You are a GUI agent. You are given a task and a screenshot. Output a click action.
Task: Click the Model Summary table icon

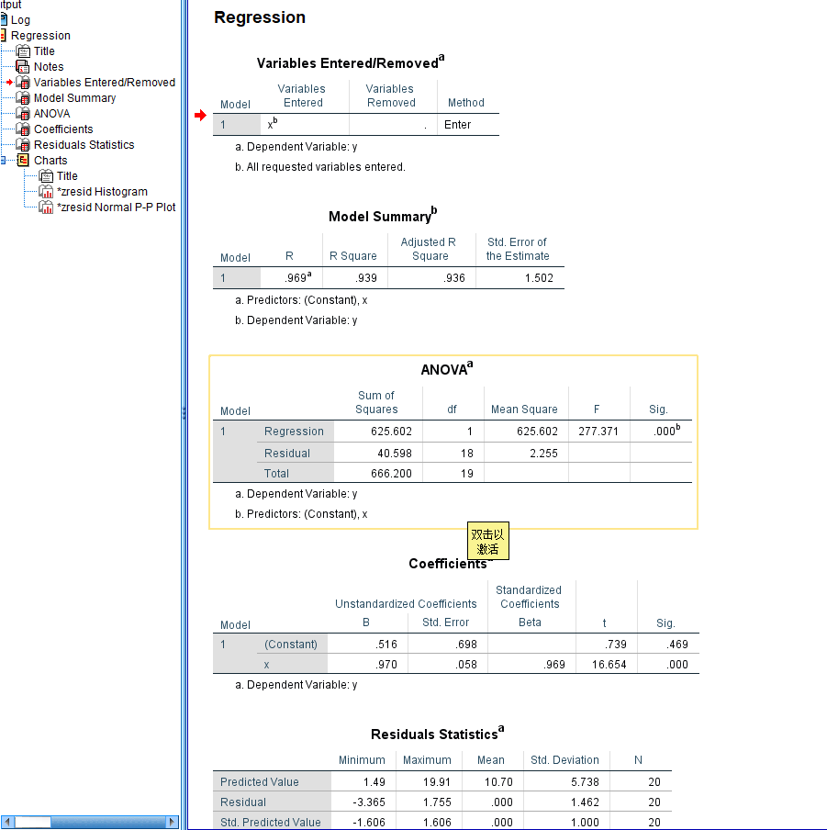[23, 98]
